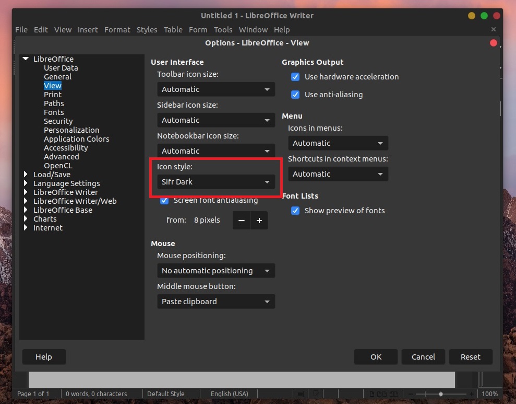Disable Show preview of fonts

click(x=295, y=211)
